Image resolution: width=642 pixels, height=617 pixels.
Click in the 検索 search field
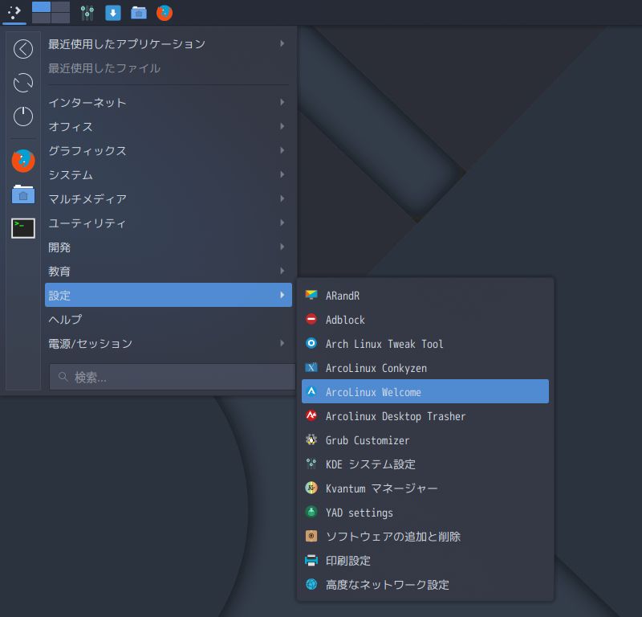(x=172, y=377)
